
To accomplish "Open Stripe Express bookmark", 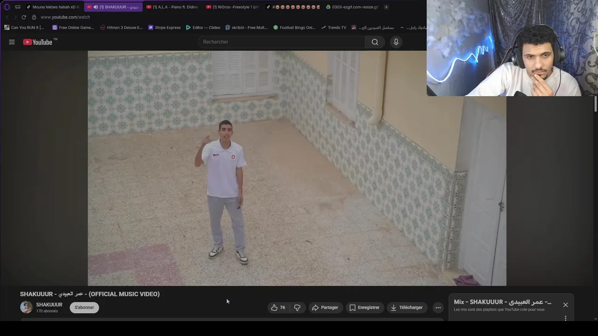I will 164,28.
